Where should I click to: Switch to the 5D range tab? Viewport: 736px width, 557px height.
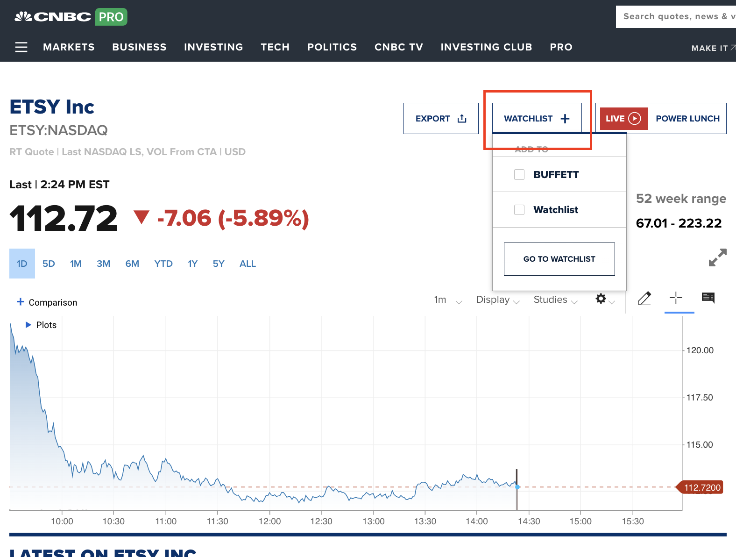[x=49, y=264]
